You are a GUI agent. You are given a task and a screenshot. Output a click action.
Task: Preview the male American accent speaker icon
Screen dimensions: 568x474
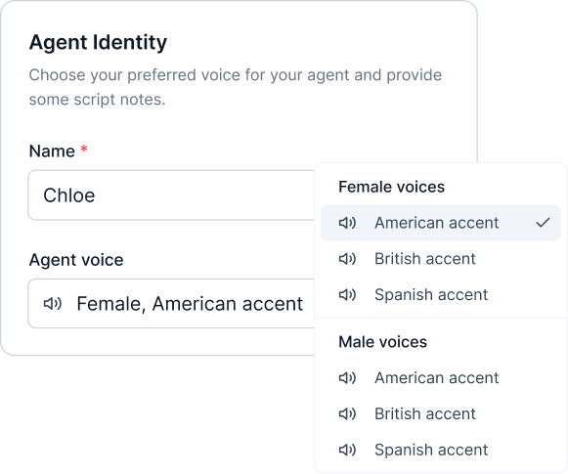pos(347,377)
